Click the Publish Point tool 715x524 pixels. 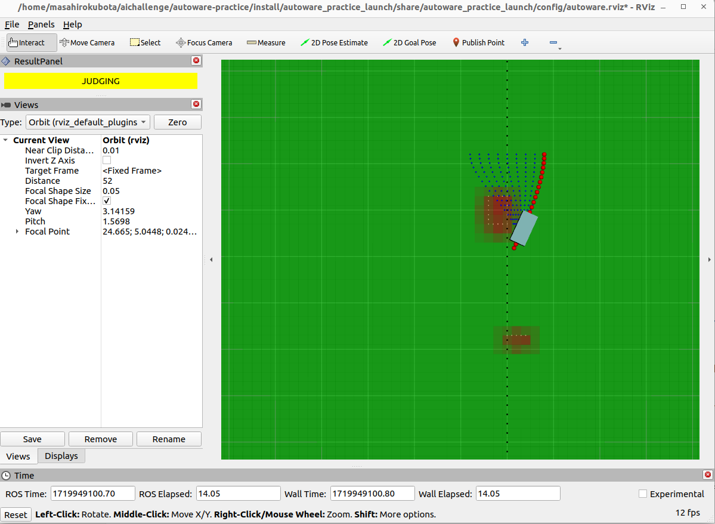point(478,42)
